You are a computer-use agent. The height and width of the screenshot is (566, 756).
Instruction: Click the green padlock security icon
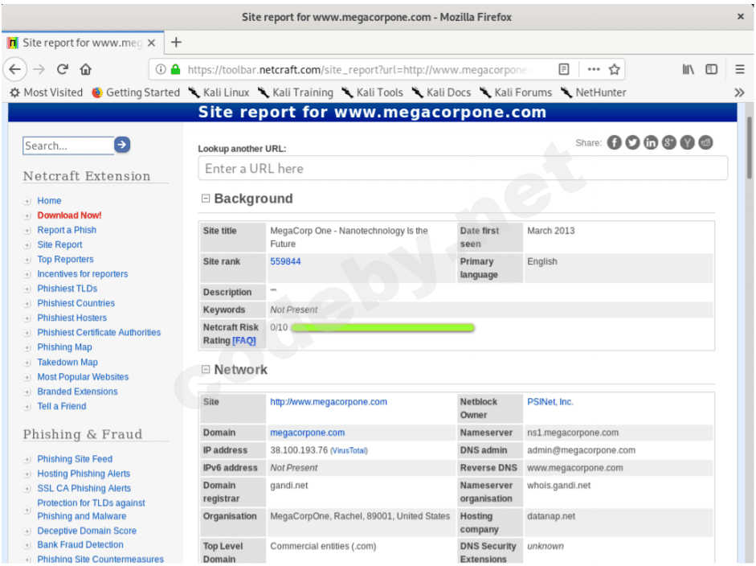pyautogui.click(x=175, y=69)
